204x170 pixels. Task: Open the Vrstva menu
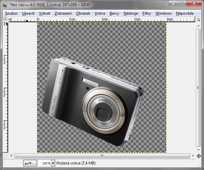(100, 13)
